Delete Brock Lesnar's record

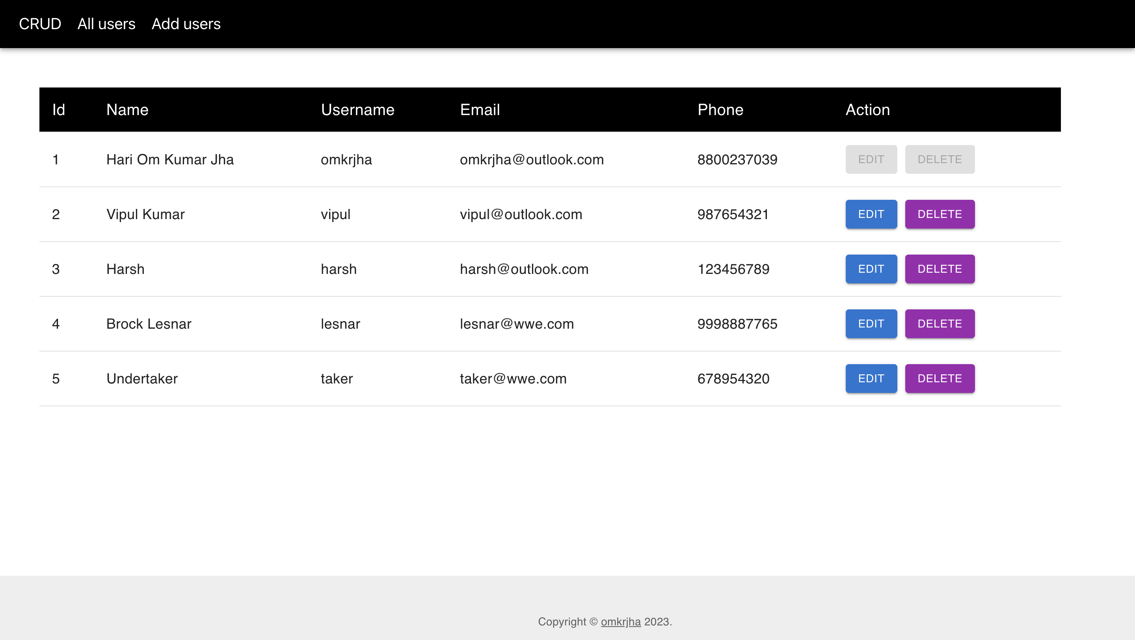[x=940, y=324]
